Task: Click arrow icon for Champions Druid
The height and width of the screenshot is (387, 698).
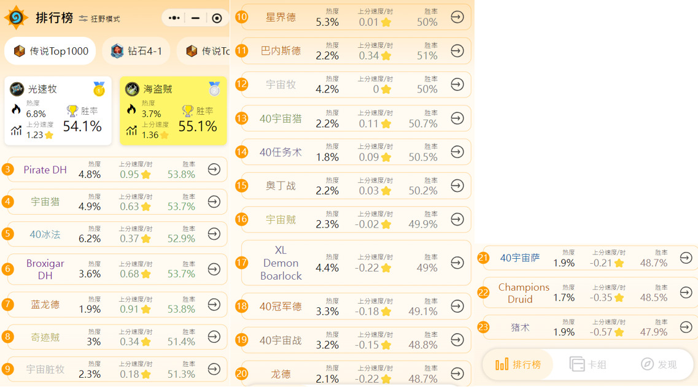Action: (x=686, y=293)
